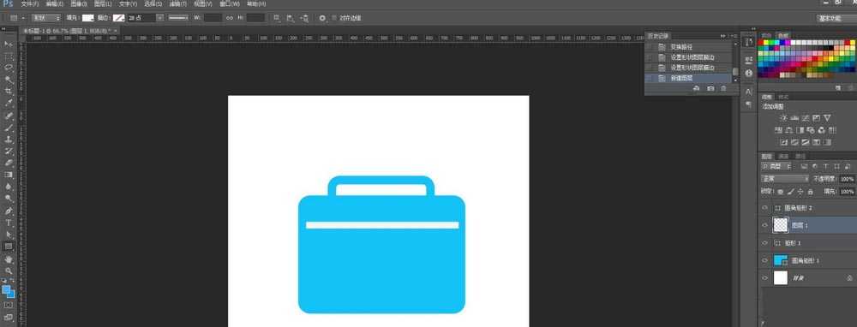This screenshot has height=327, width=857.
Task: Toggle the 对齐边缘 checkbox
Action: coord(334,18)
